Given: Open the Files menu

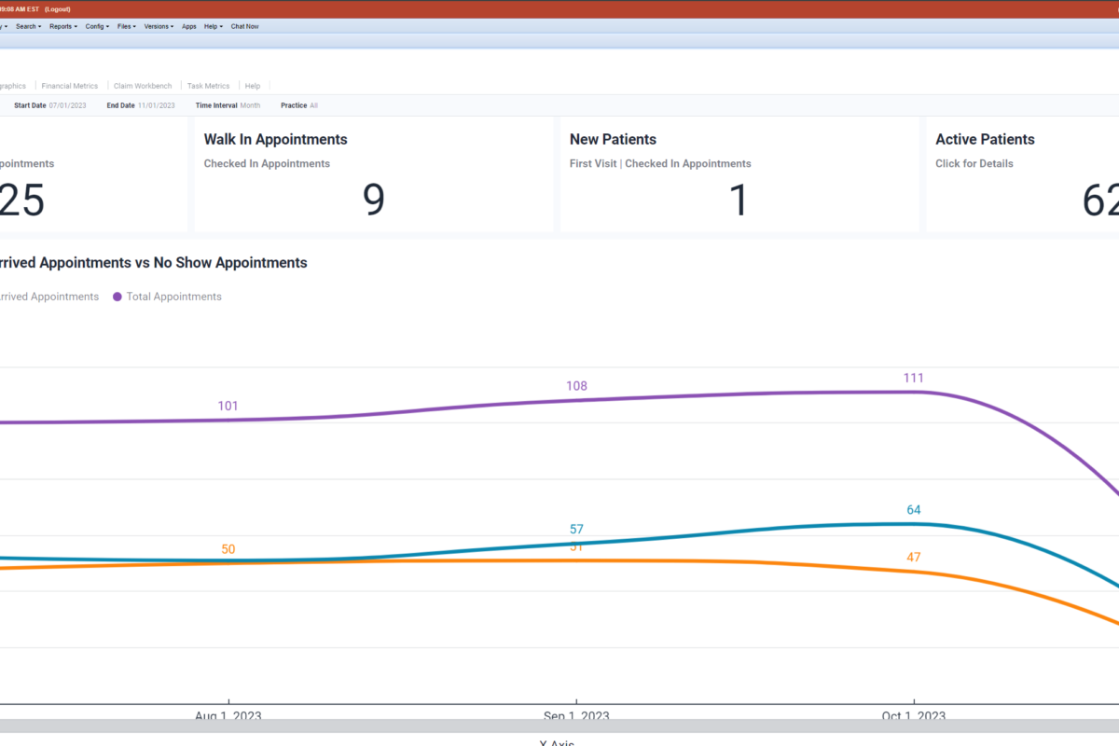Looking at the screenshot, I should (127, 26).
